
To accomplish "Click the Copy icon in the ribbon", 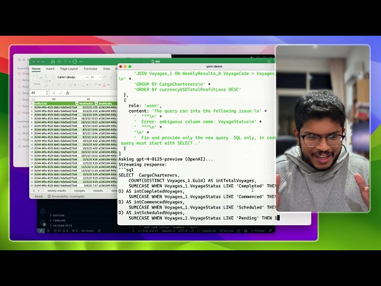I will 46,81.
